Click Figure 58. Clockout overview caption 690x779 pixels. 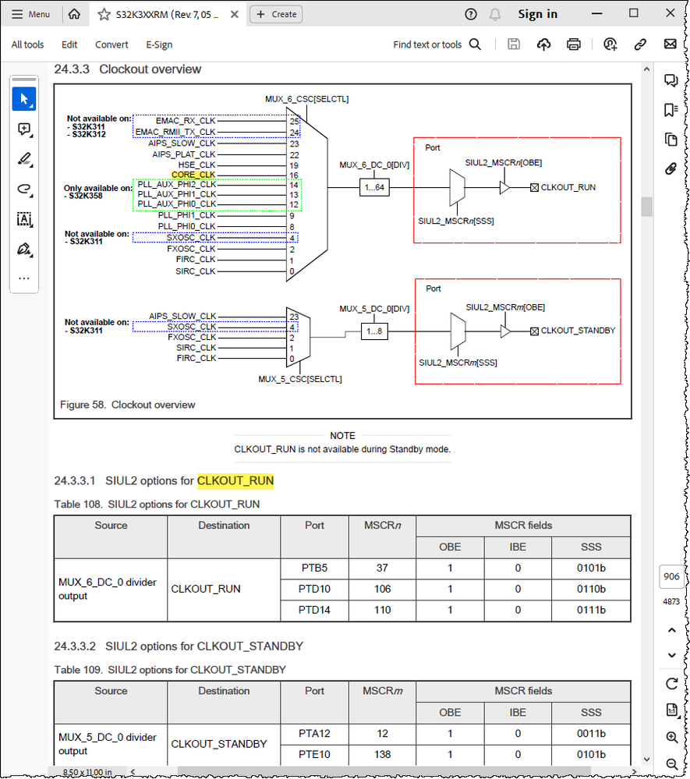[x=128, y=405]
